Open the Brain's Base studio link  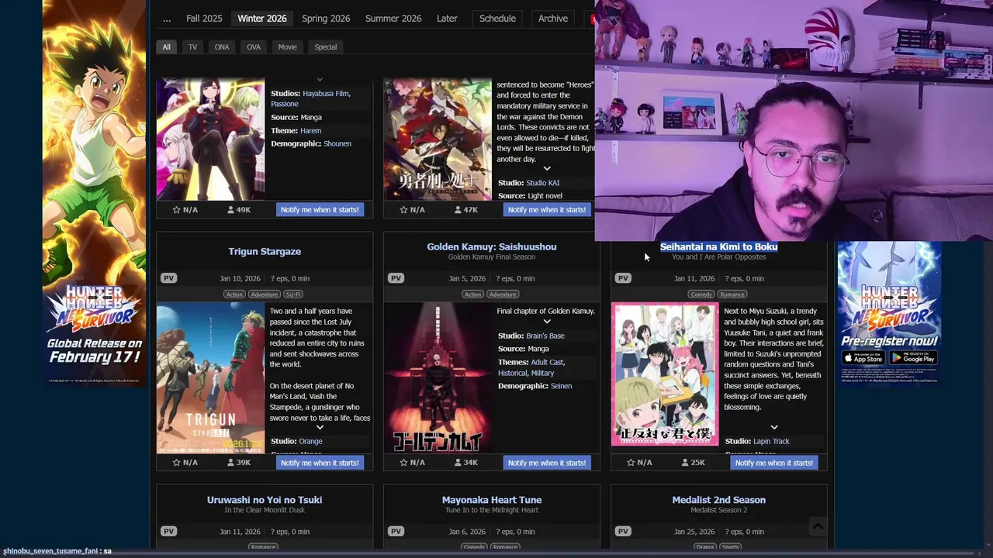[545, 336]
